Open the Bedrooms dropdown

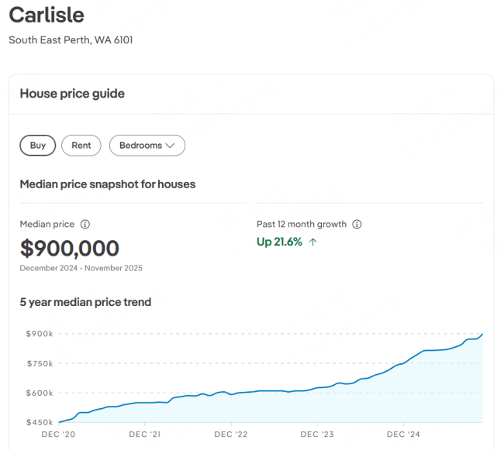tap(147, 146)
